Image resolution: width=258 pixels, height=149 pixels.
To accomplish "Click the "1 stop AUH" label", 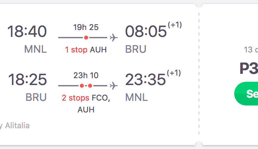I will tap(86, 50).
